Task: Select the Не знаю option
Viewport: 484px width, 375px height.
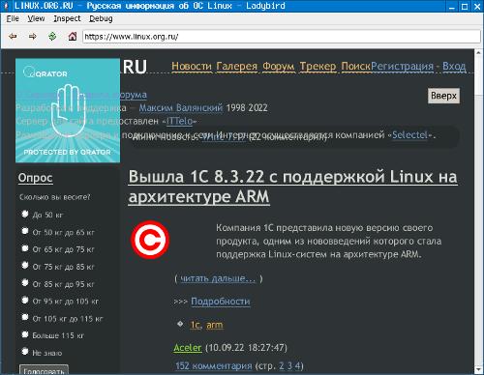Action: tap(25, 352)
